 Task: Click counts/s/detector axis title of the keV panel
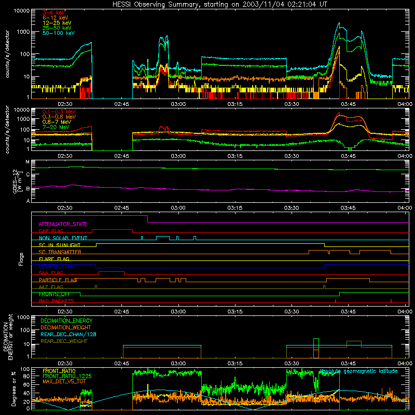tap(7, 54)
